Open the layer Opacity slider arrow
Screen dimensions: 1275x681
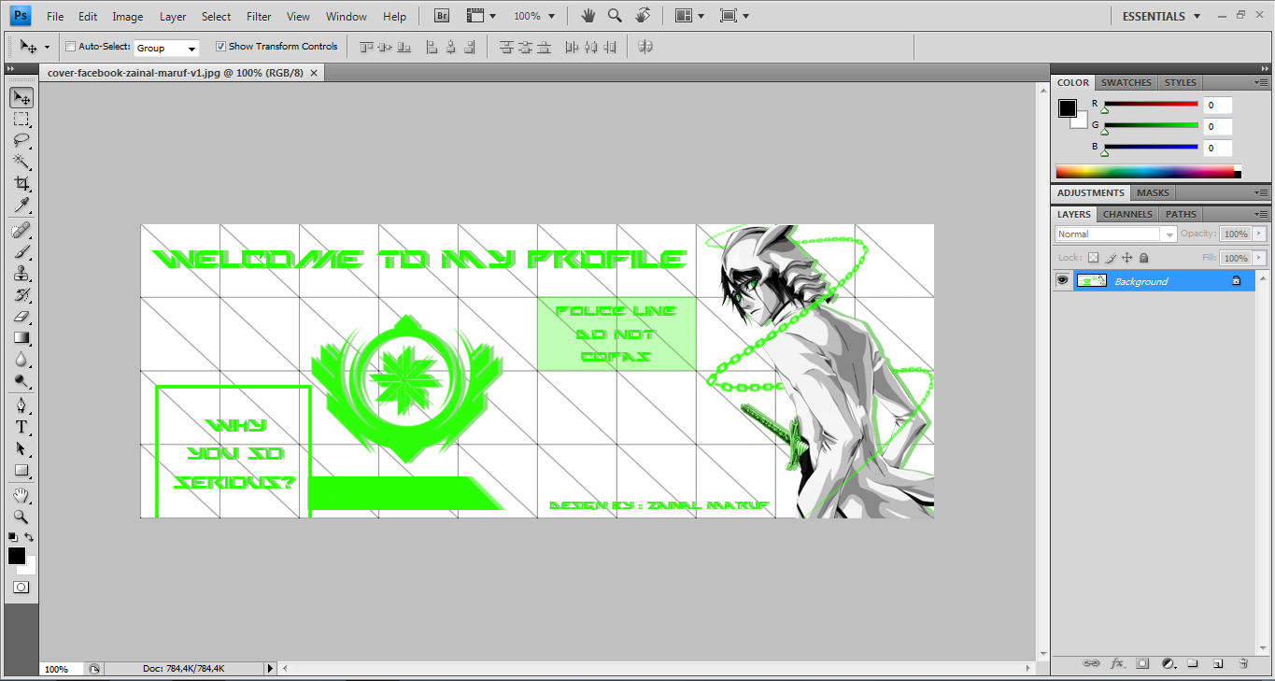(x=1259, y=234)
